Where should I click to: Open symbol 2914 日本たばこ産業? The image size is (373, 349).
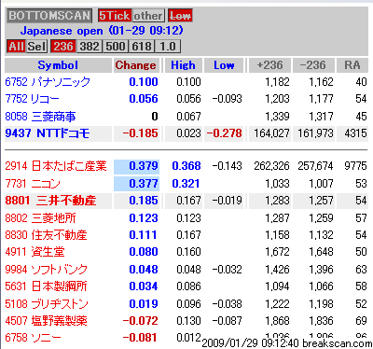click(56, 166)
